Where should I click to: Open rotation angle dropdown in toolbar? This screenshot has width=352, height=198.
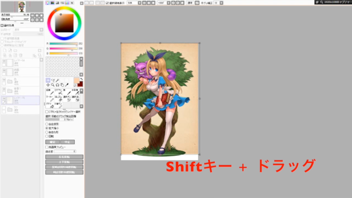coord(169,3)
